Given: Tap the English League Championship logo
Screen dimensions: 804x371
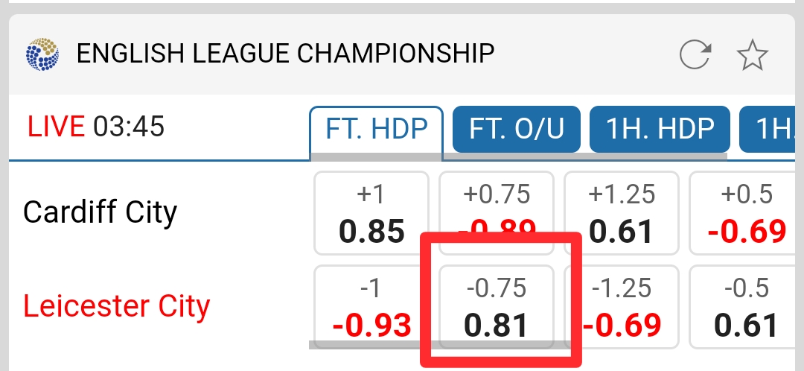Looking at the screenshot, I should 41,54.
